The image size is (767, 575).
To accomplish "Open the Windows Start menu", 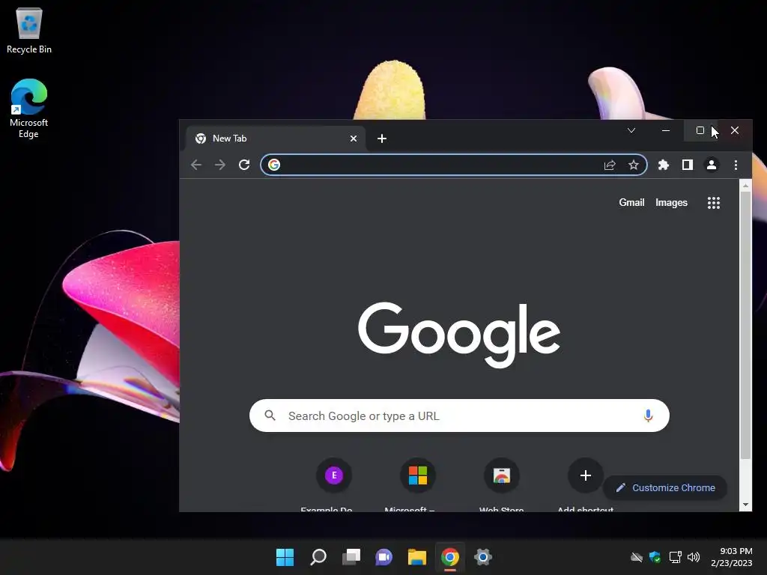I will point(285,556).
